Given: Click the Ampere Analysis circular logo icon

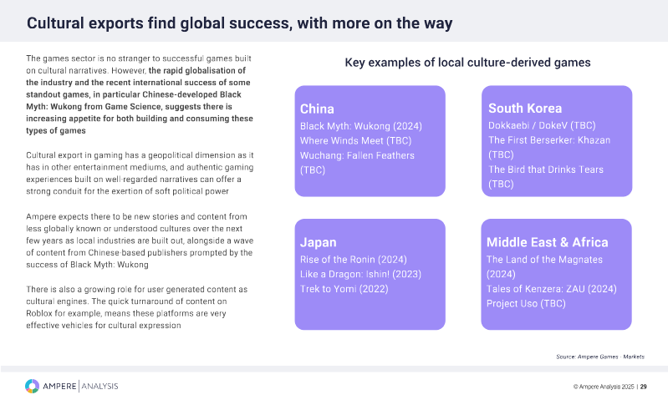Looking at the screenshot, I should coord(32,386).
